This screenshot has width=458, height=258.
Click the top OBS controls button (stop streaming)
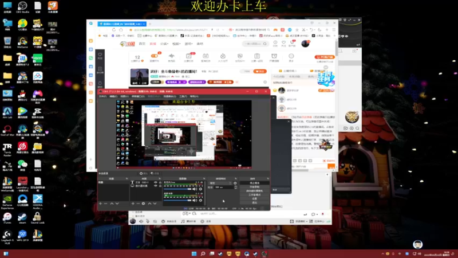click(254, 183)
